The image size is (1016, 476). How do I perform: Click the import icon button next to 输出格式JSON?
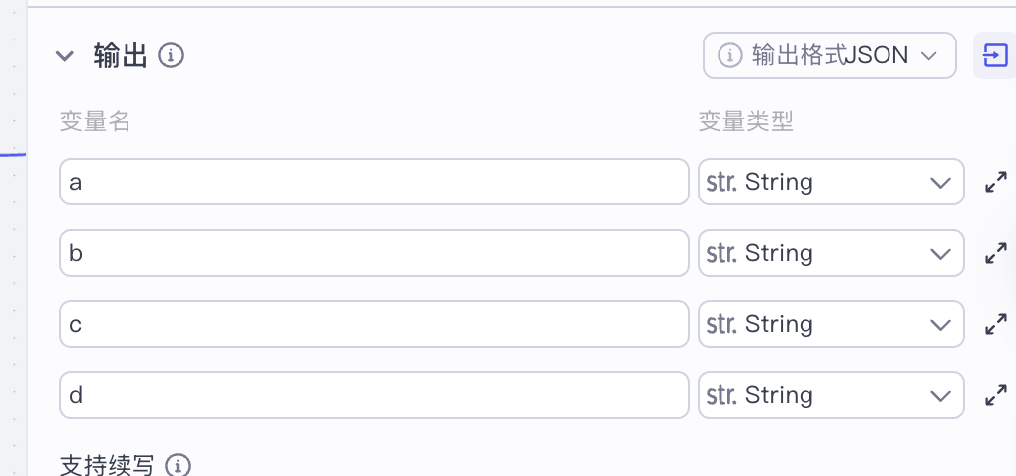click(x=994, y=56)
